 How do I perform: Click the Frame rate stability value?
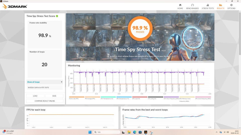tap(45, 35)
